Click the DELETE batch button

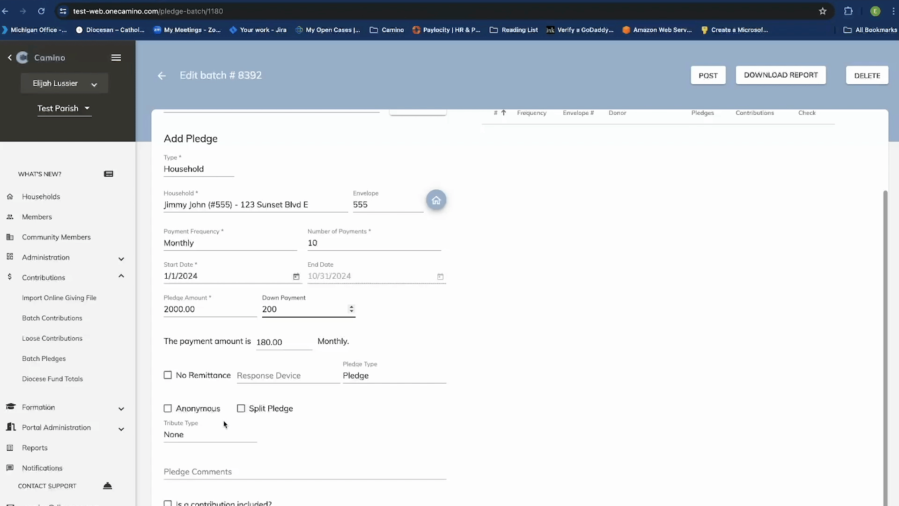(867, 75)
